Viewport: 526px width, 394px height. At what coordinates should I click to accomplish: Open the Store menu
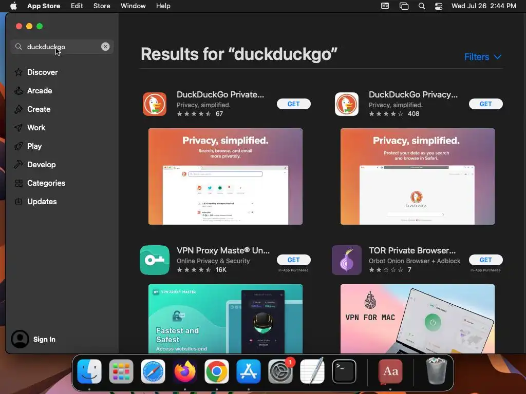coord(102,6)
